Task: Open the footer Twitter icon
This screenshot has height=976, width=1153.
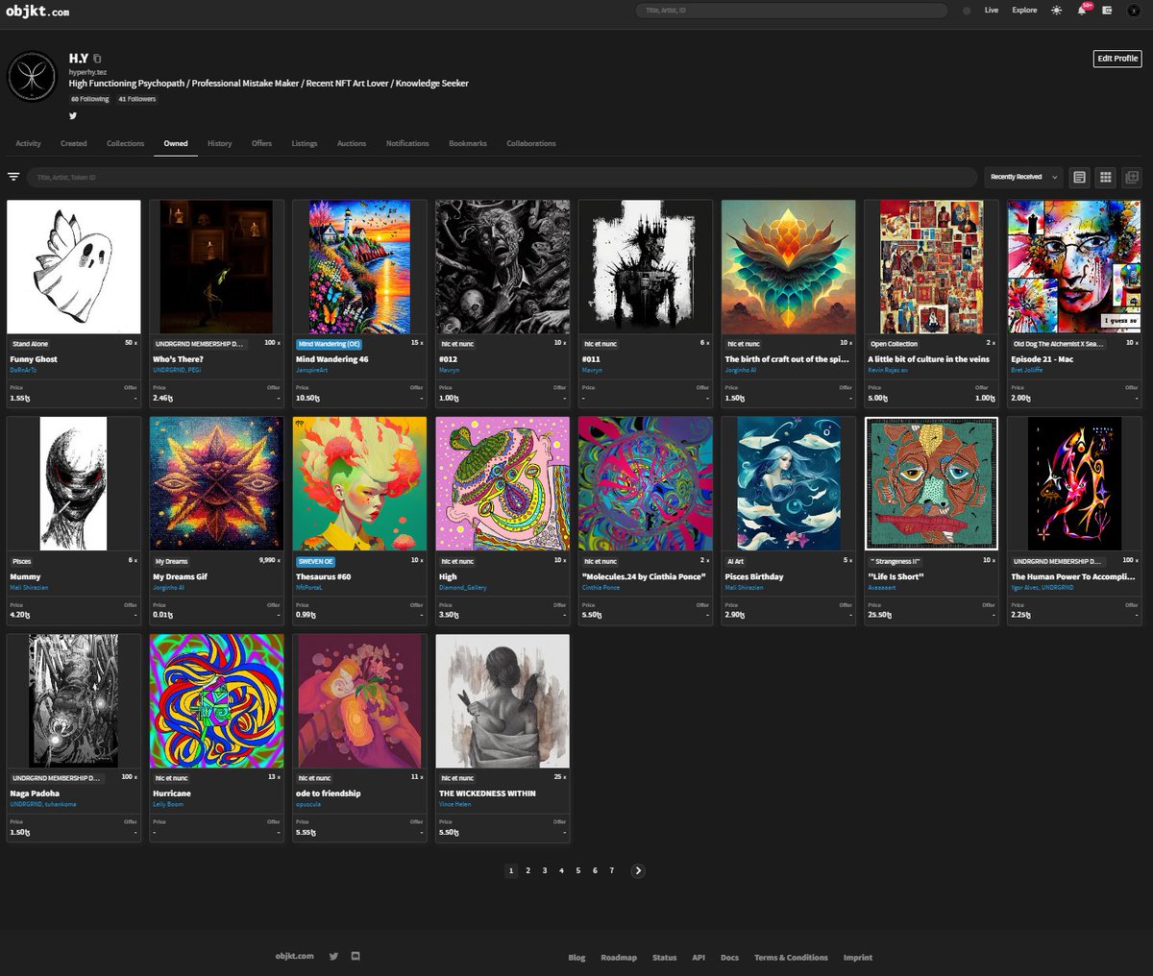Action: (x=333, y=956)
